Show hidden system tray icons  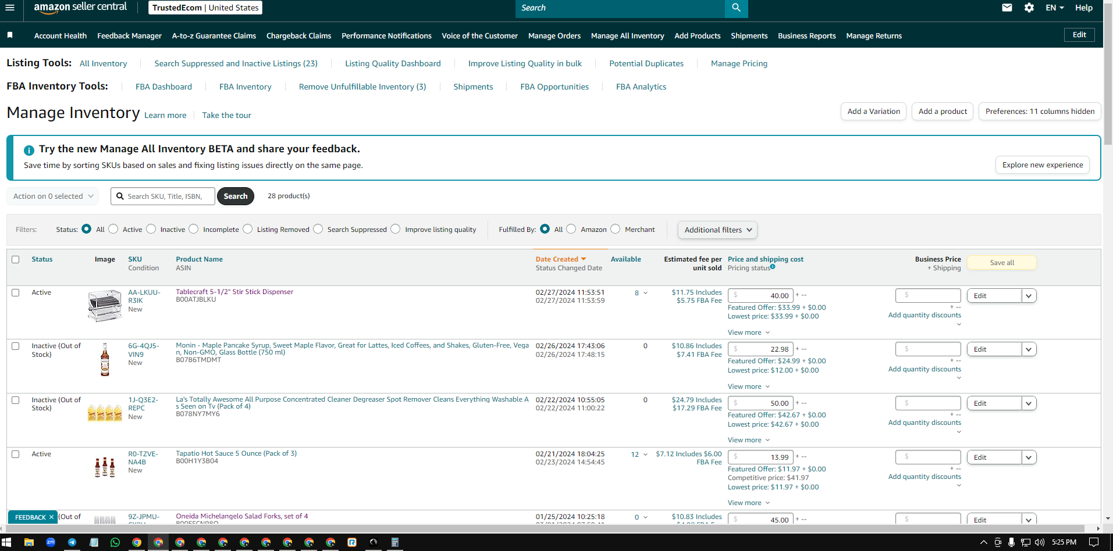click(984, 542)
